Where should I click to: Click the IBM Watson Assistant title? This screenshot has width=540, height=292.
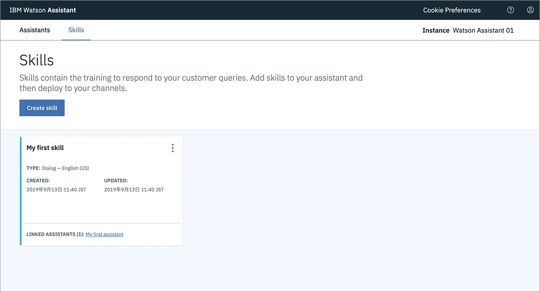coord(43,10)
